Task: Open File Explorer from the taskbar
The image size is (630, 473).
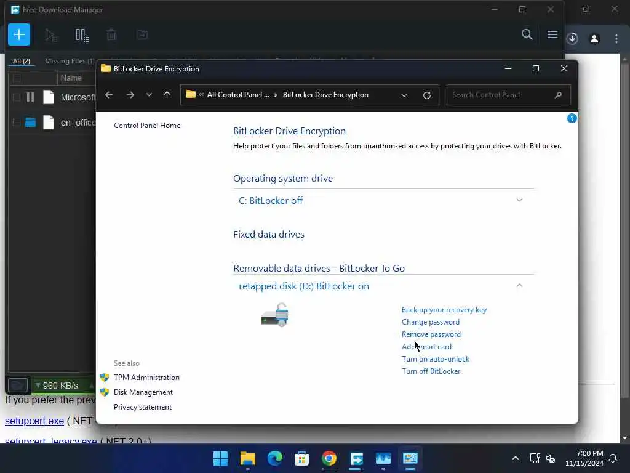Action: coord(248,458)
